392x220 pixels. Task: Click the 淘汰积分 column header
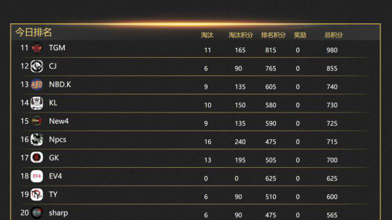click(241, 35)
